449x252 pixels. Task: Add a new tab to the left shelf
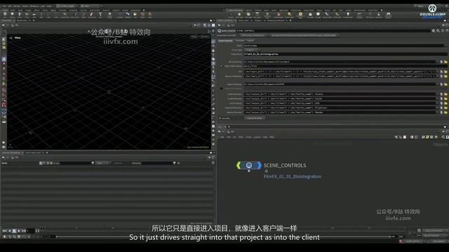[x=144, y=10]
